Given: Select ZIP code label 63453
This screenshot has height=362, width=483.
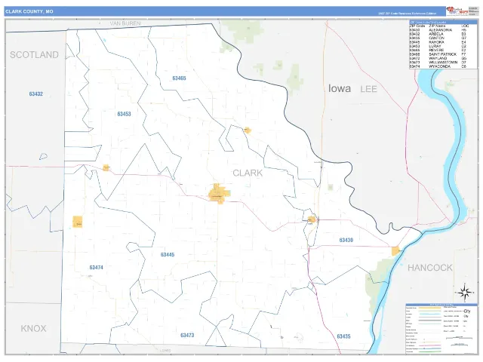Looking at the screenshot, I should 124,114.
